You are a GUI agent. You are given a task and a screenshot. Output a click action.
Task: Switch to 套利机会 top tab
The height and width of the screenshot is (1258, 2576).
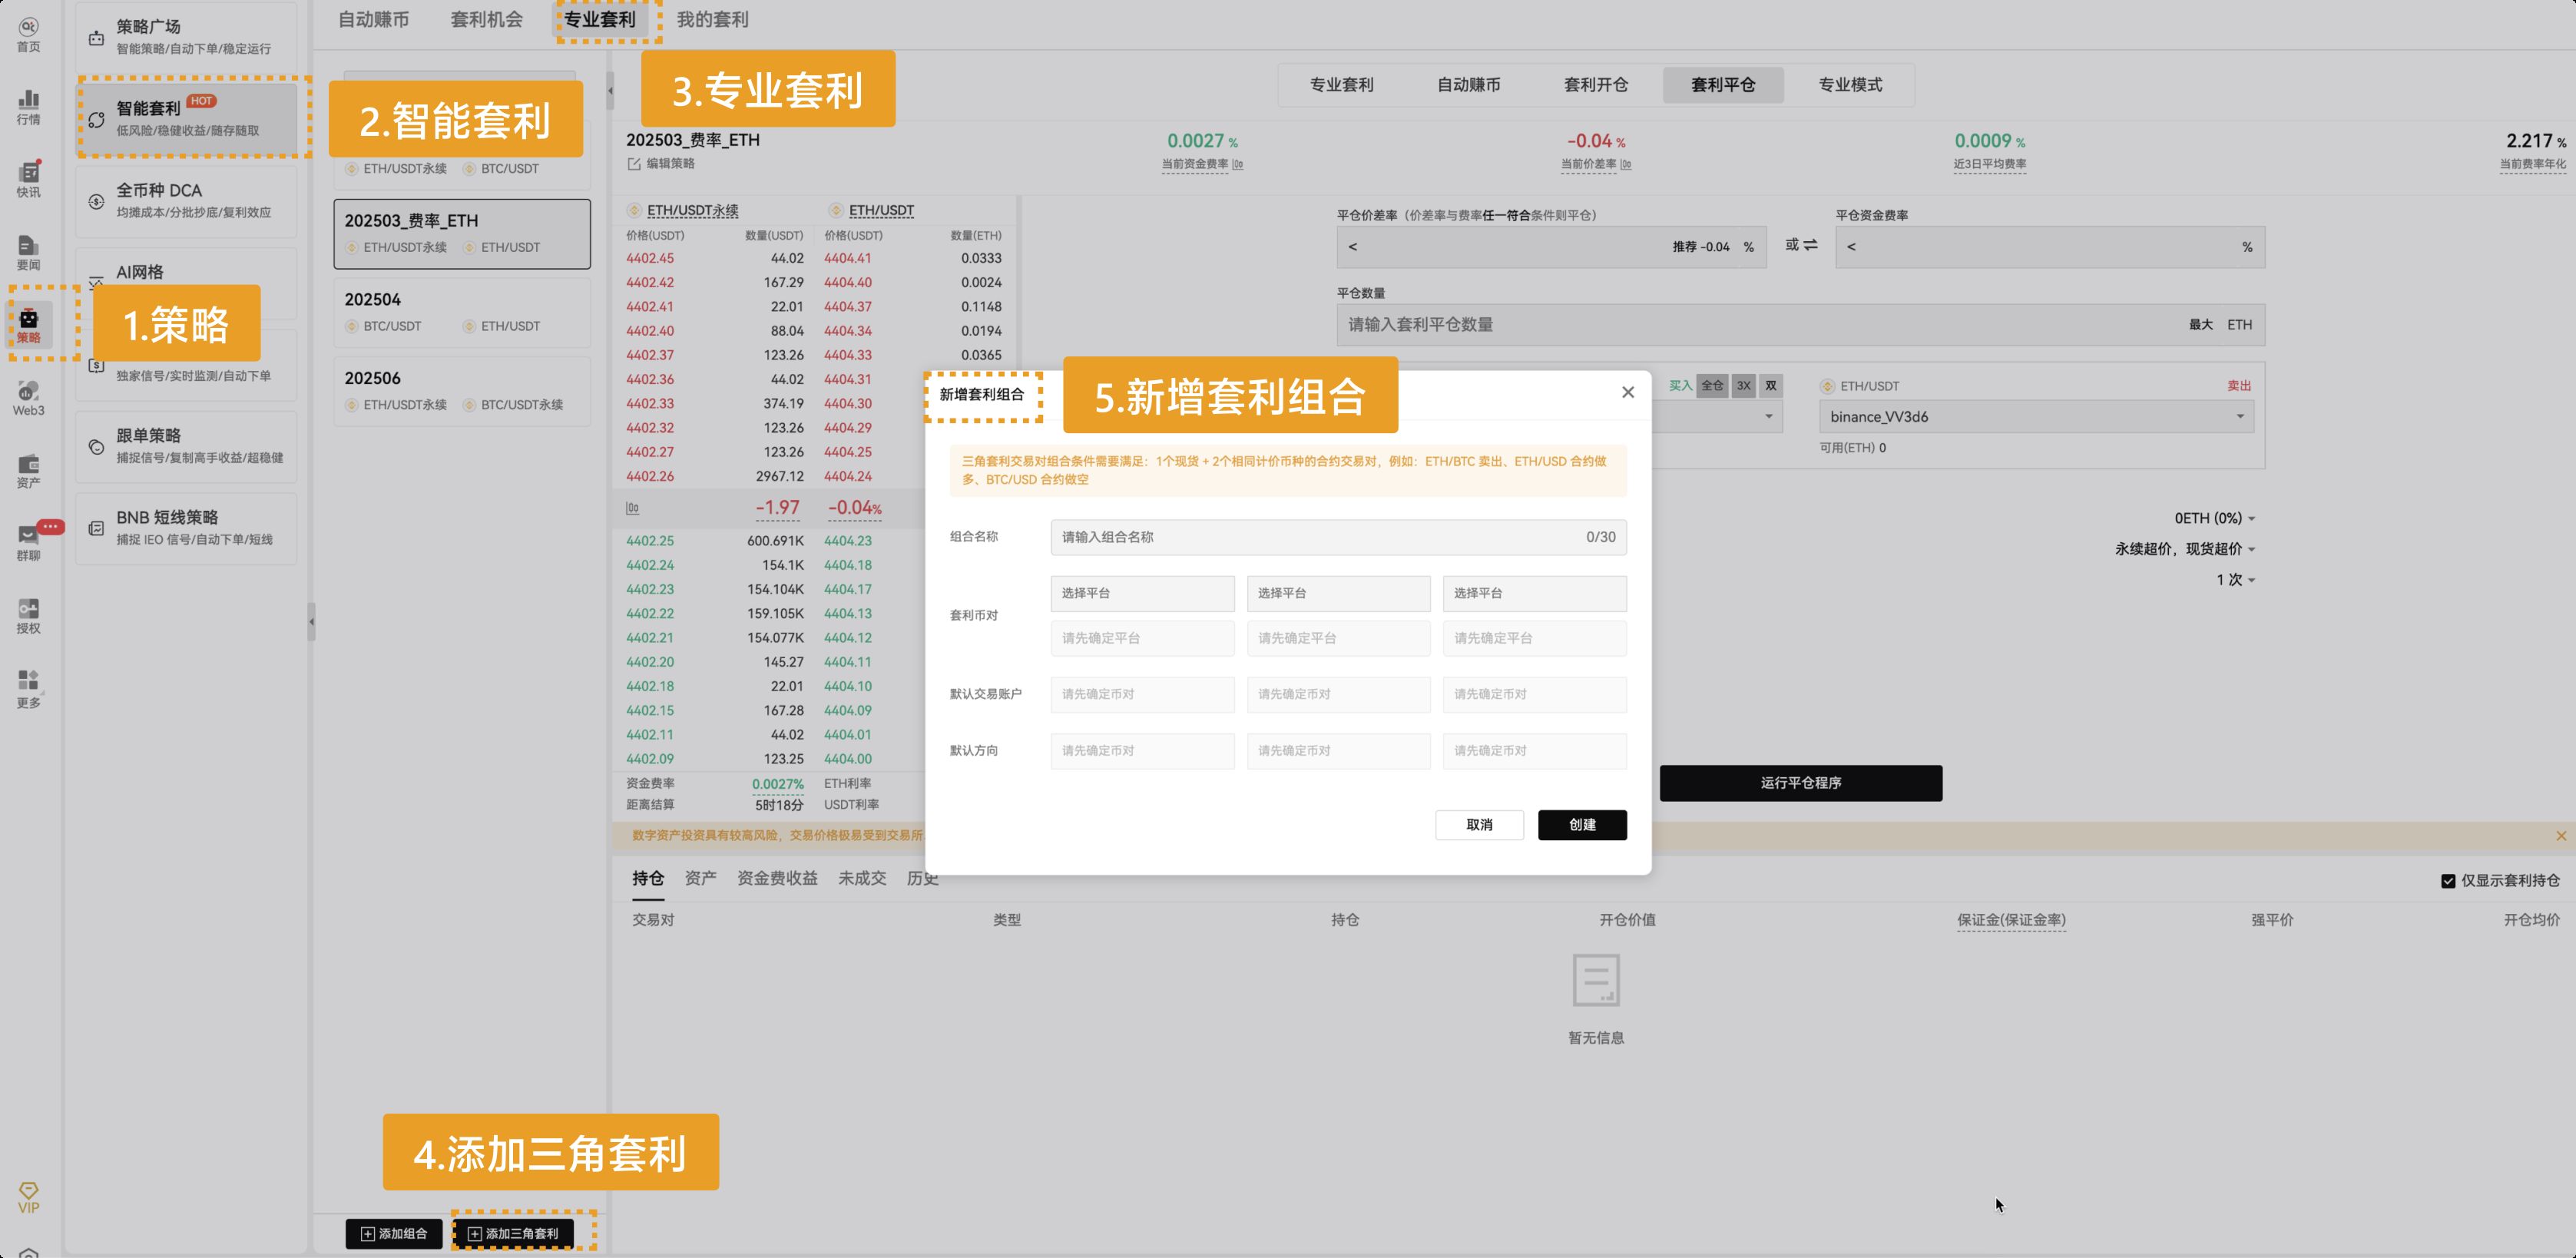[486, 20]
